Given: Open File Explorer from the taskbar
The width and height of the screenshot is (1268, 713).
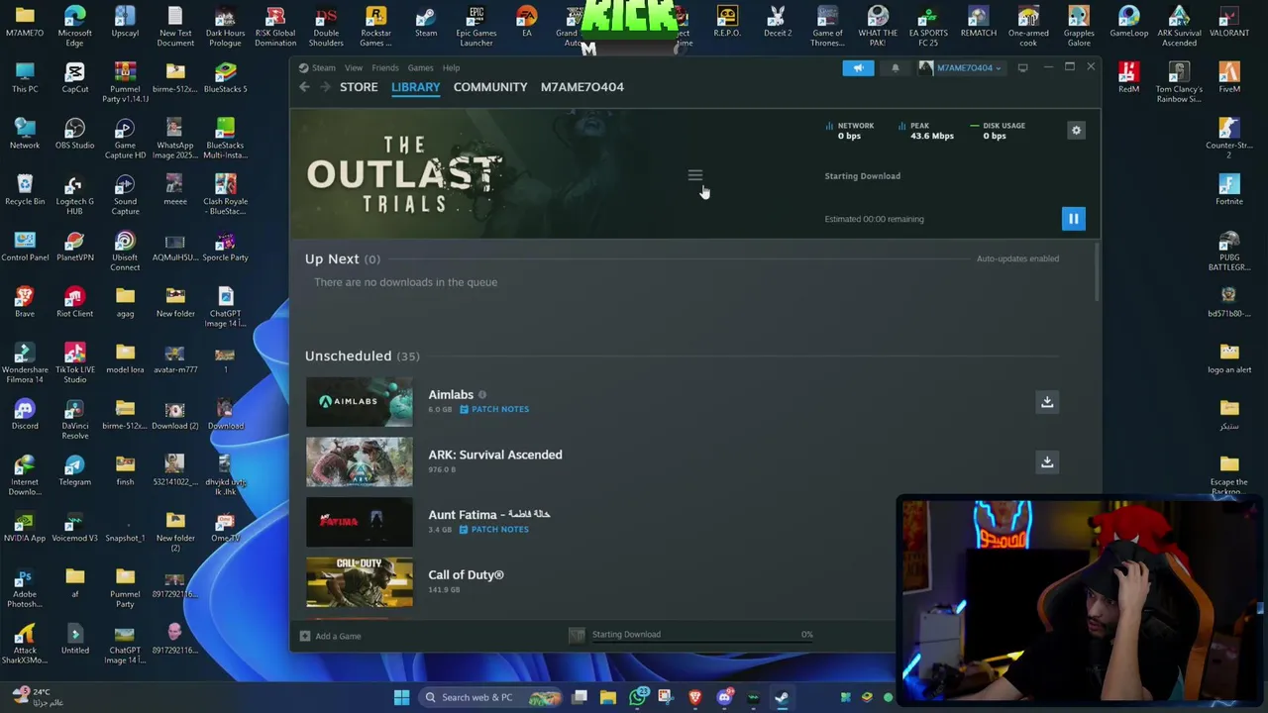Looking at the screenshot, I should (608, 697).
